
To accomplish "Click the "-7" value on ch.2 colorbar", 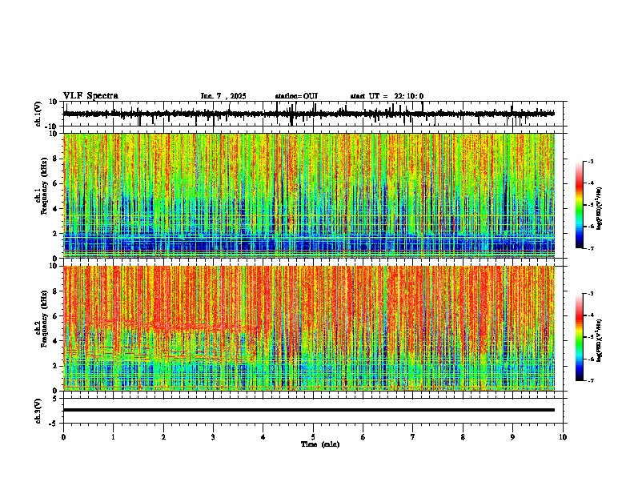I will (x=590, y=380).
